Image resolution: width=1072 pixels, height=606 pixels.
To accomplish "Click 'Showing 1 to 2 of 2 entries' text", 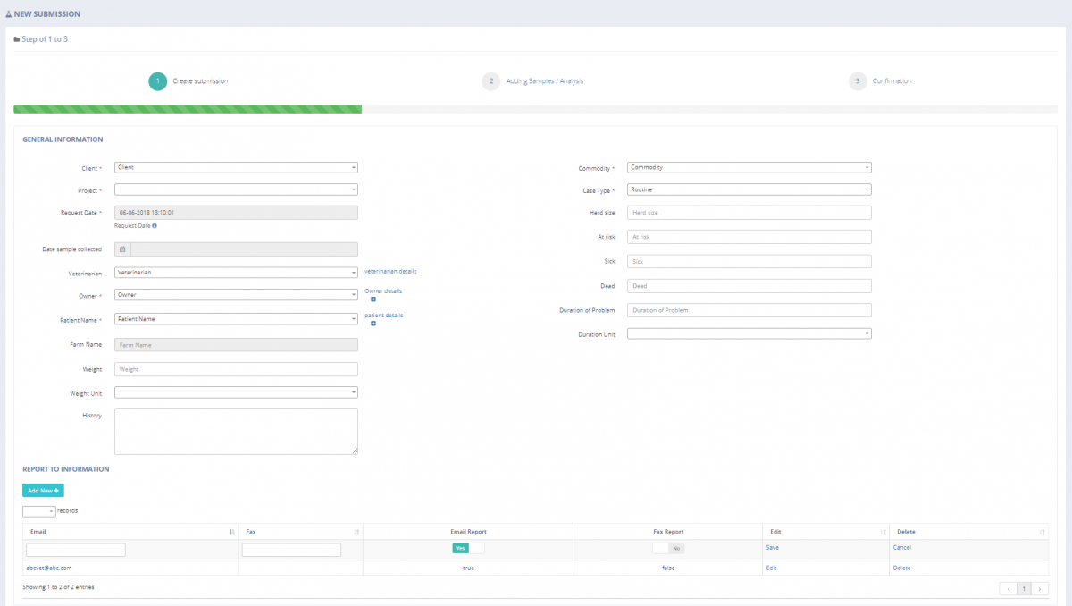I will [x=58, y=587].
